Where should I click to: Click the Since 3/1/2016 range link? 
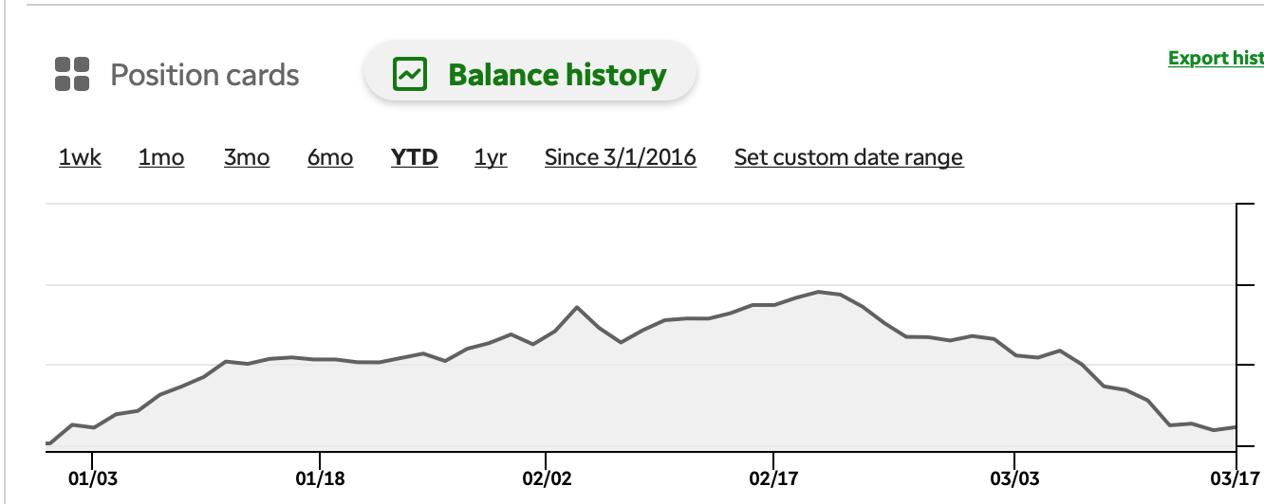(x=620, y=157)
